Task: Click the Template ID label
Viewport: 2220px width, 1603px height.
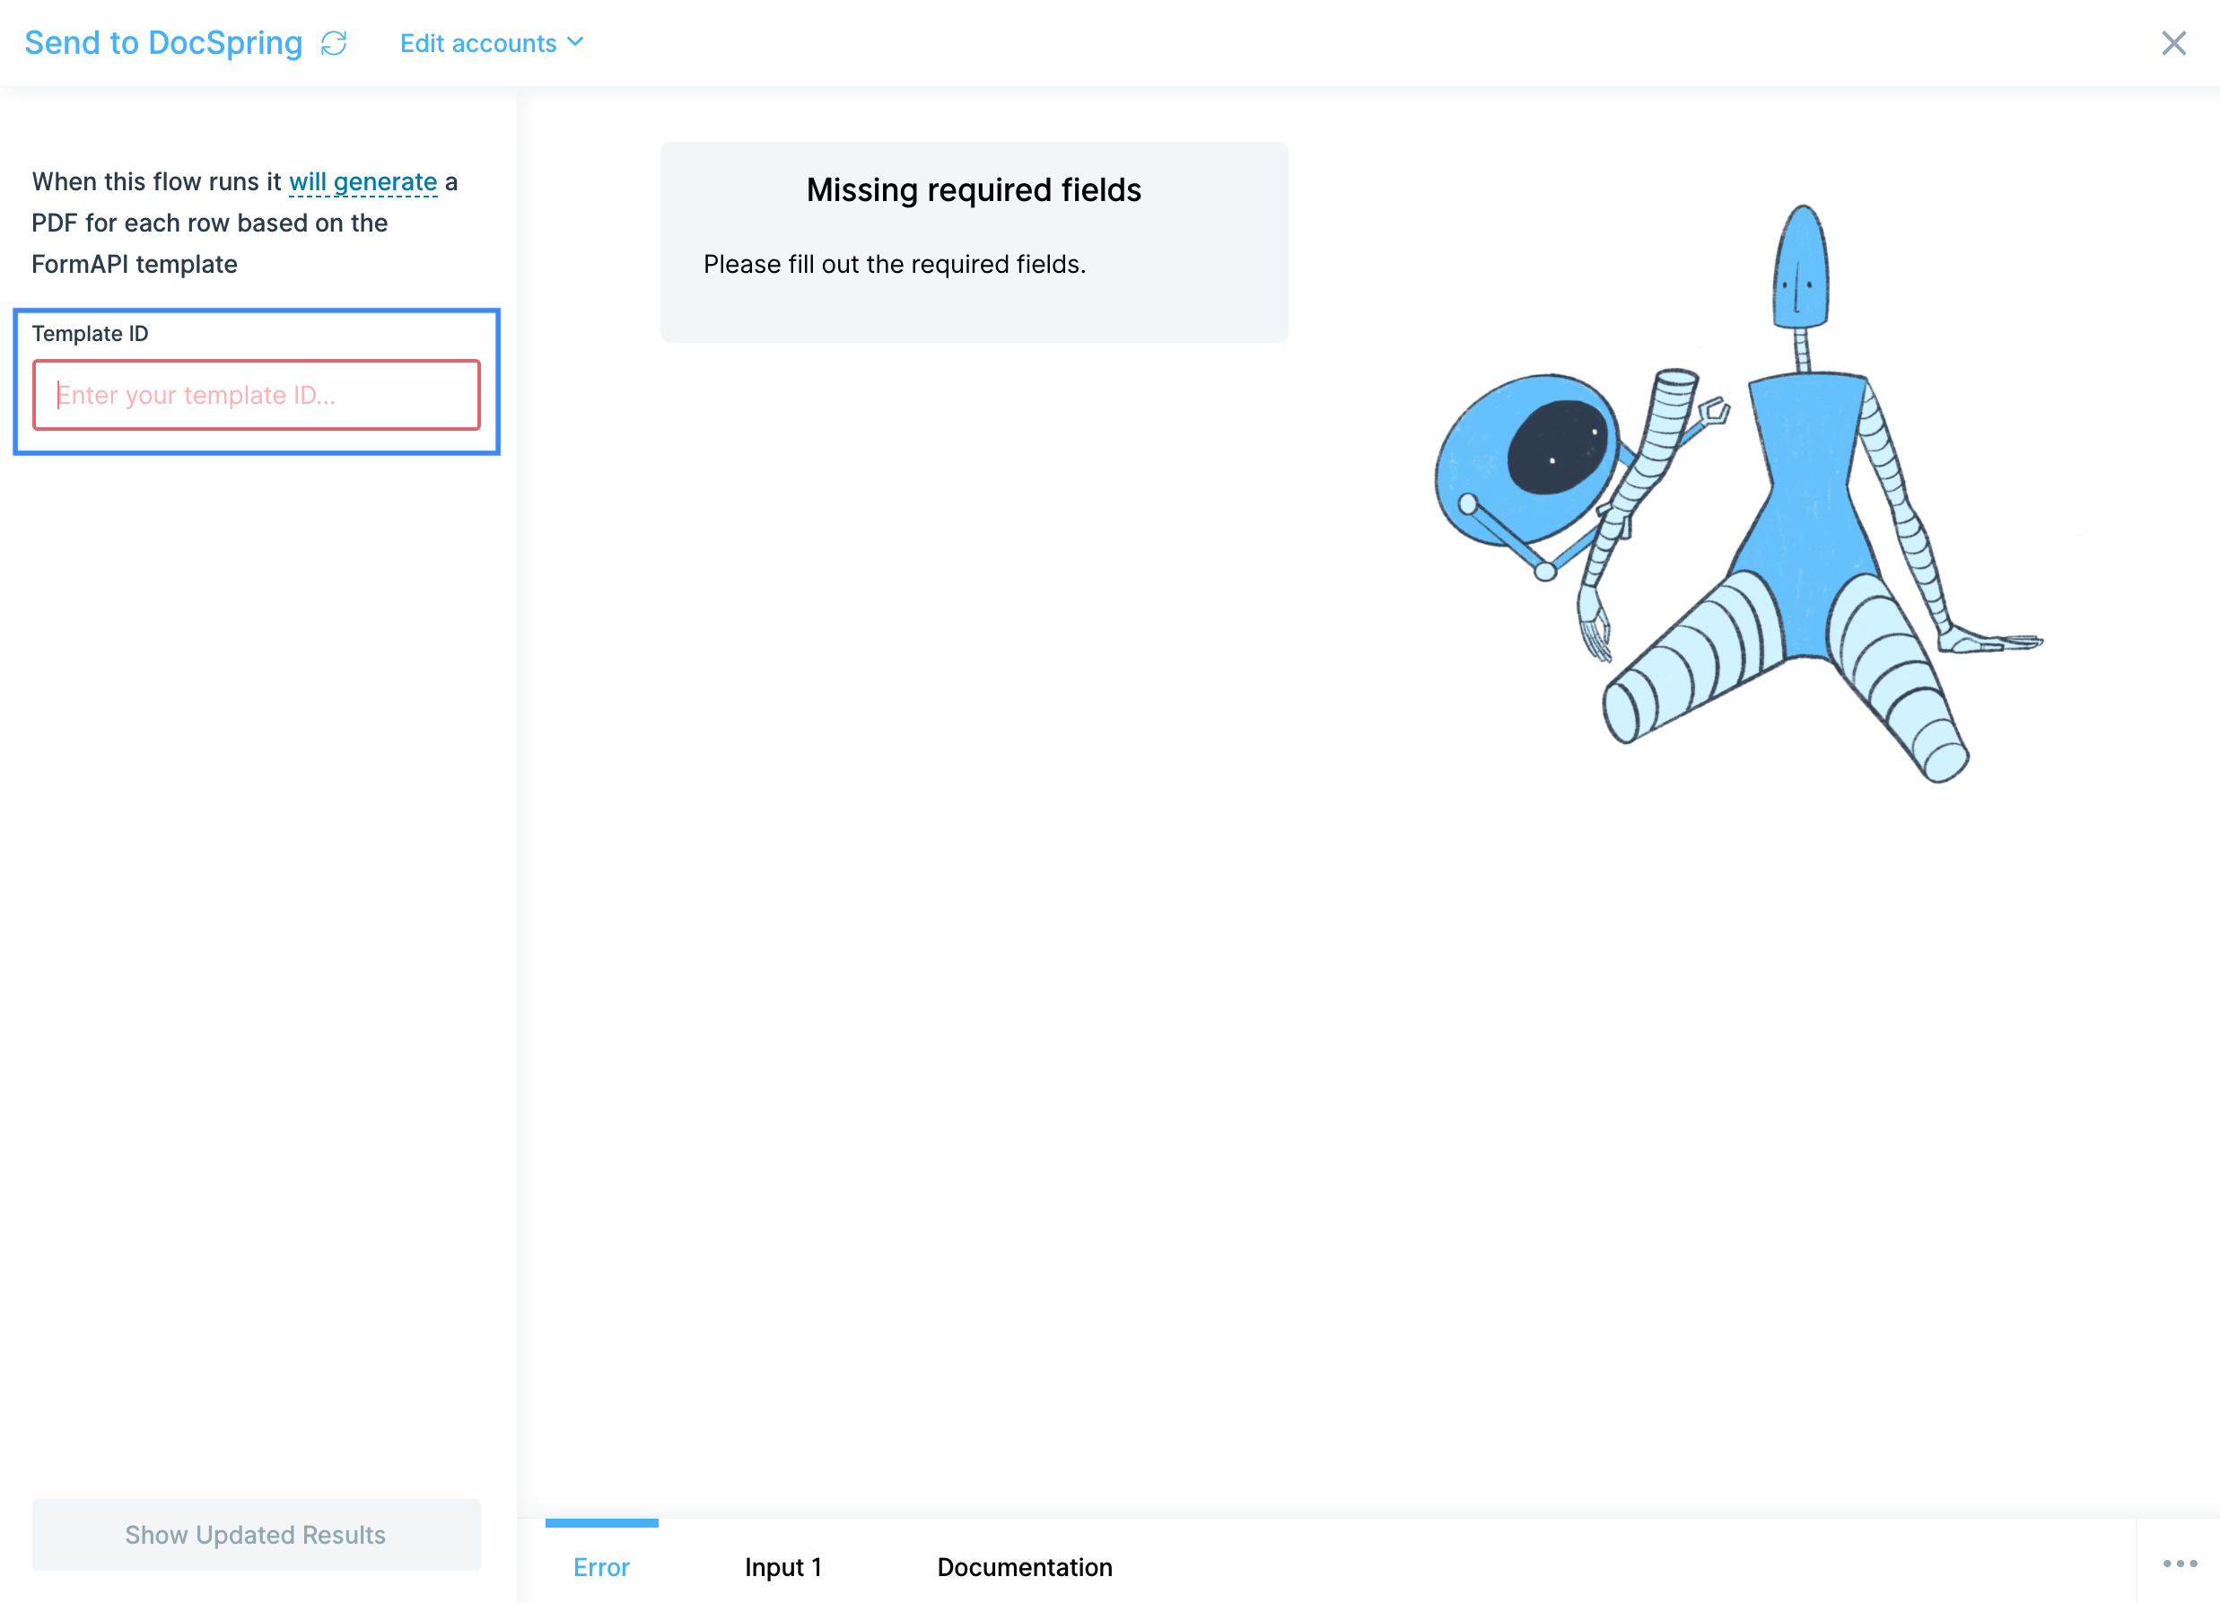Action: pyautogui.click(x=90, y=334)
